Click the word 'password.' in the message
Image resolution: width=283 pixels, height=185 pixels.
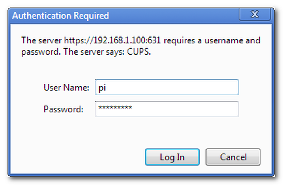[x=41, y=52]
